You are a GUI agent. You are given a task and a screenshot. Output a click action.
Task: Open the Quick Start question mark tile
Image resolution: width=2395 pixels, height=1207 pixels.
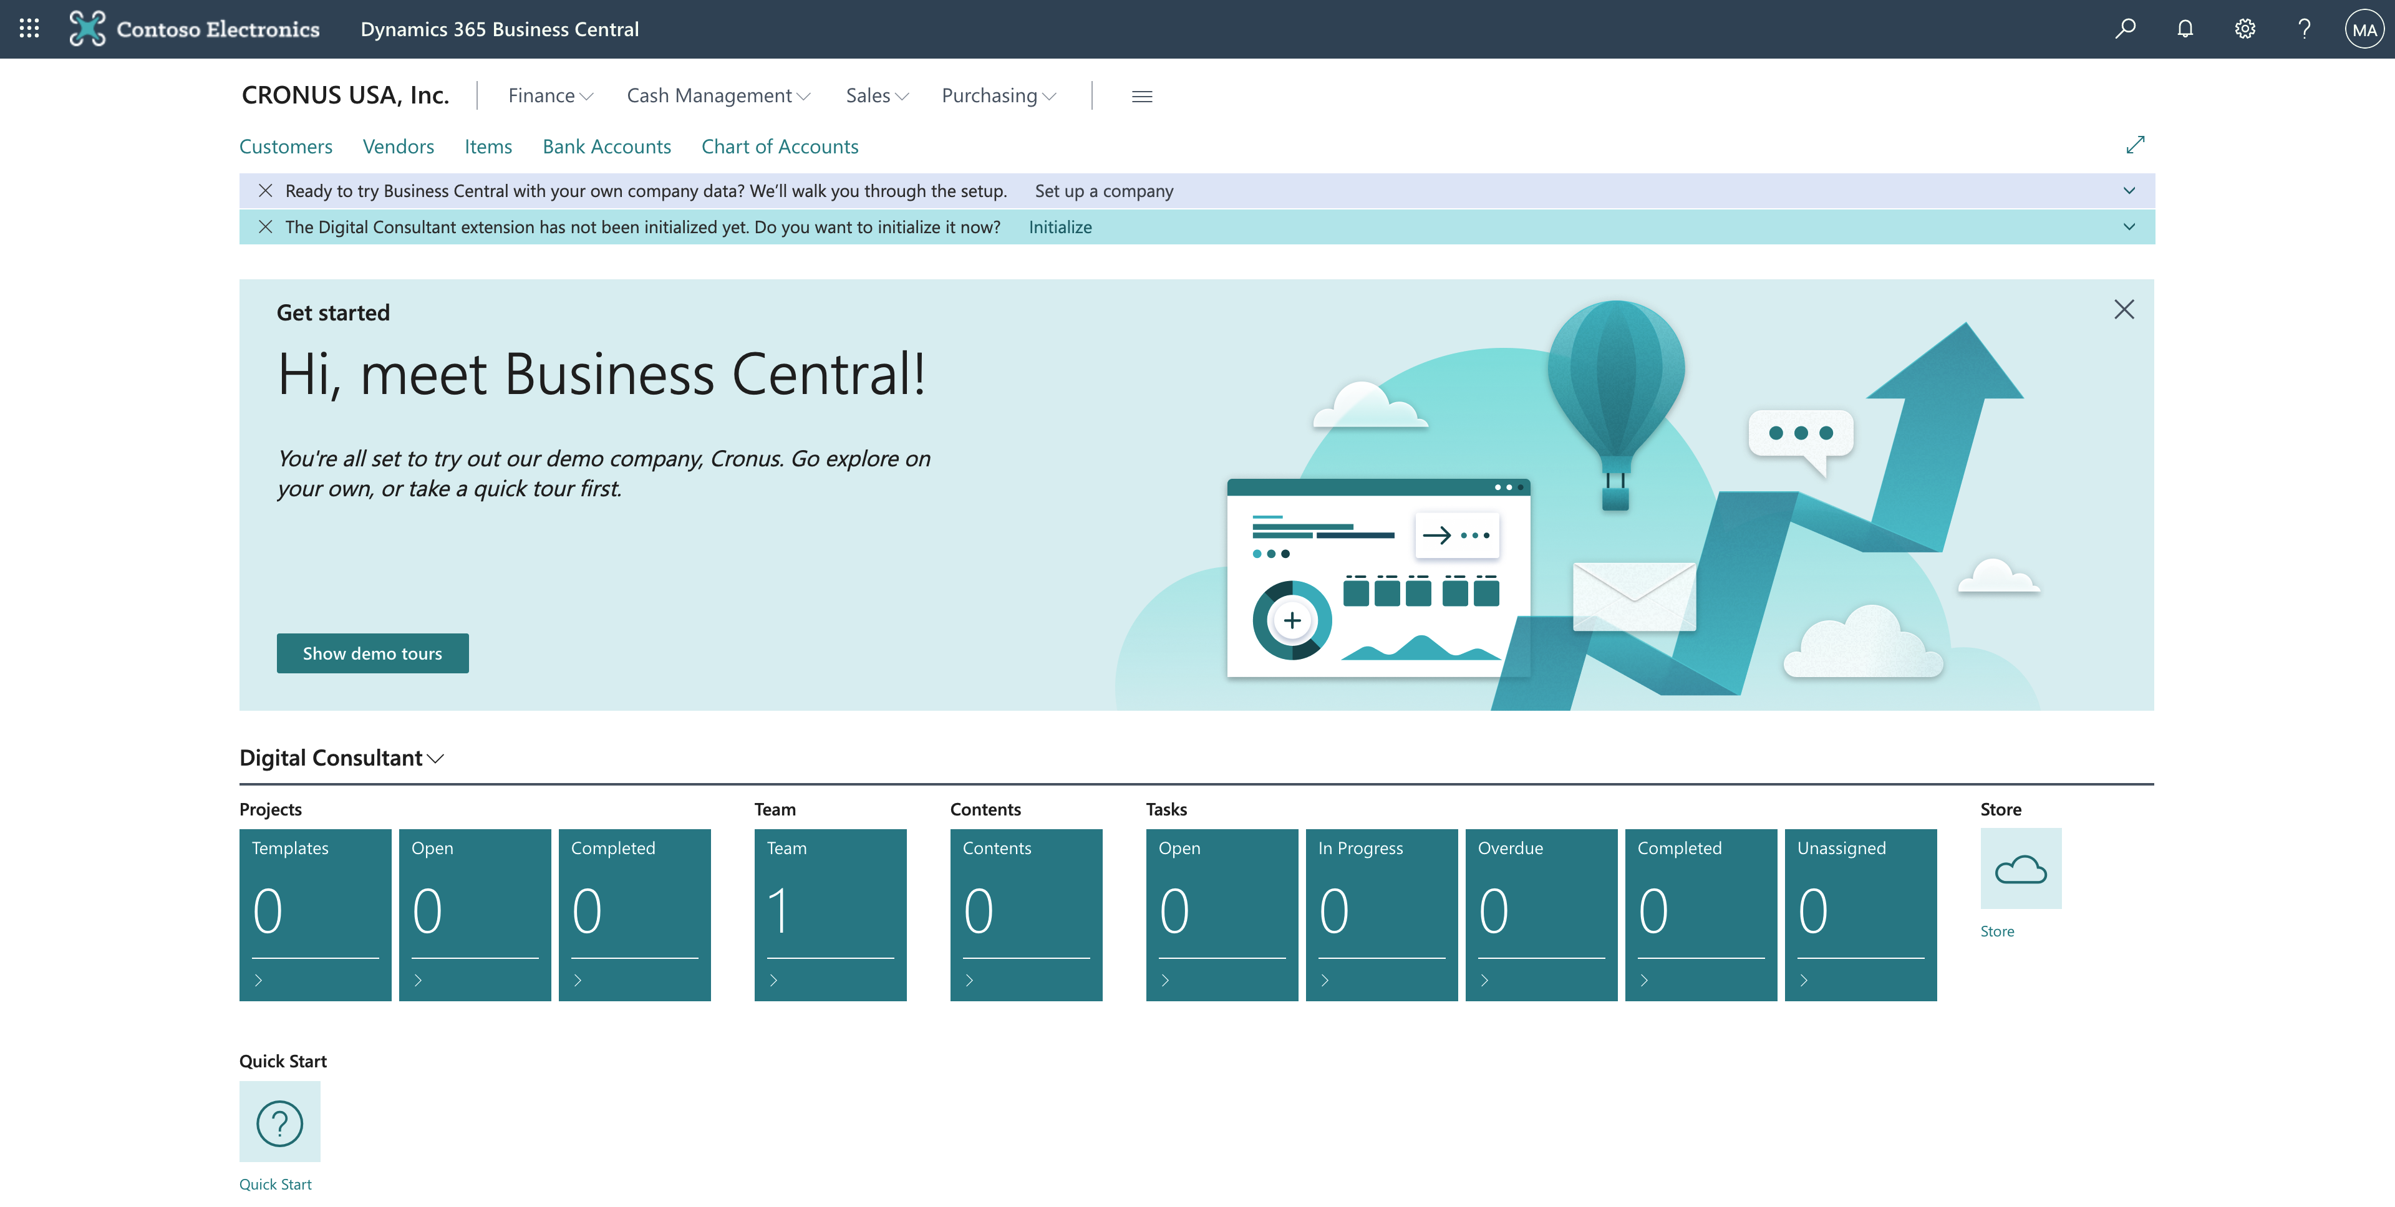pyautogui.click(x=280, y=1122)
